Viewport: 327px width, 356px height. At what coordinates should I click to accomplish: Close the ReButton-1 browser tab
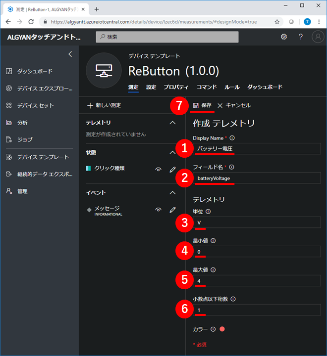[x=83, y=9]
